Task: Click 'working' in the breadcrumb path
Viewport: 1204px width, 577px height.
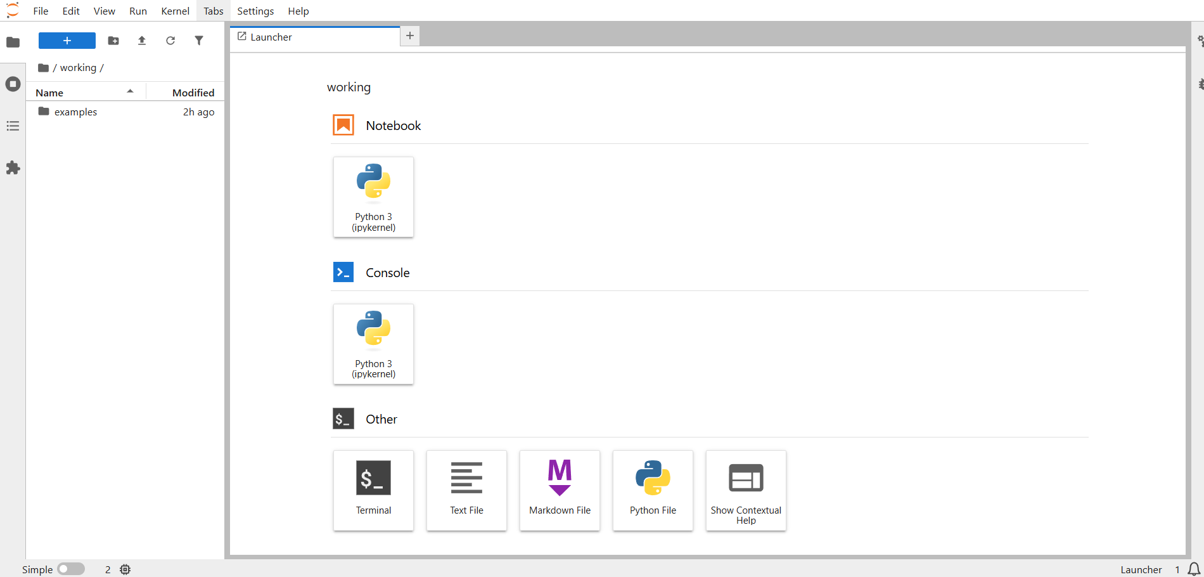Action: pos(78,68)
